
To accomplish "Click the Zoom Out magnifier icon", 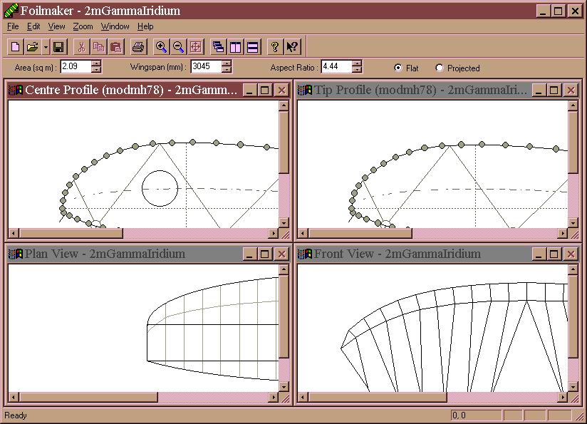I will tap(179, 47).
